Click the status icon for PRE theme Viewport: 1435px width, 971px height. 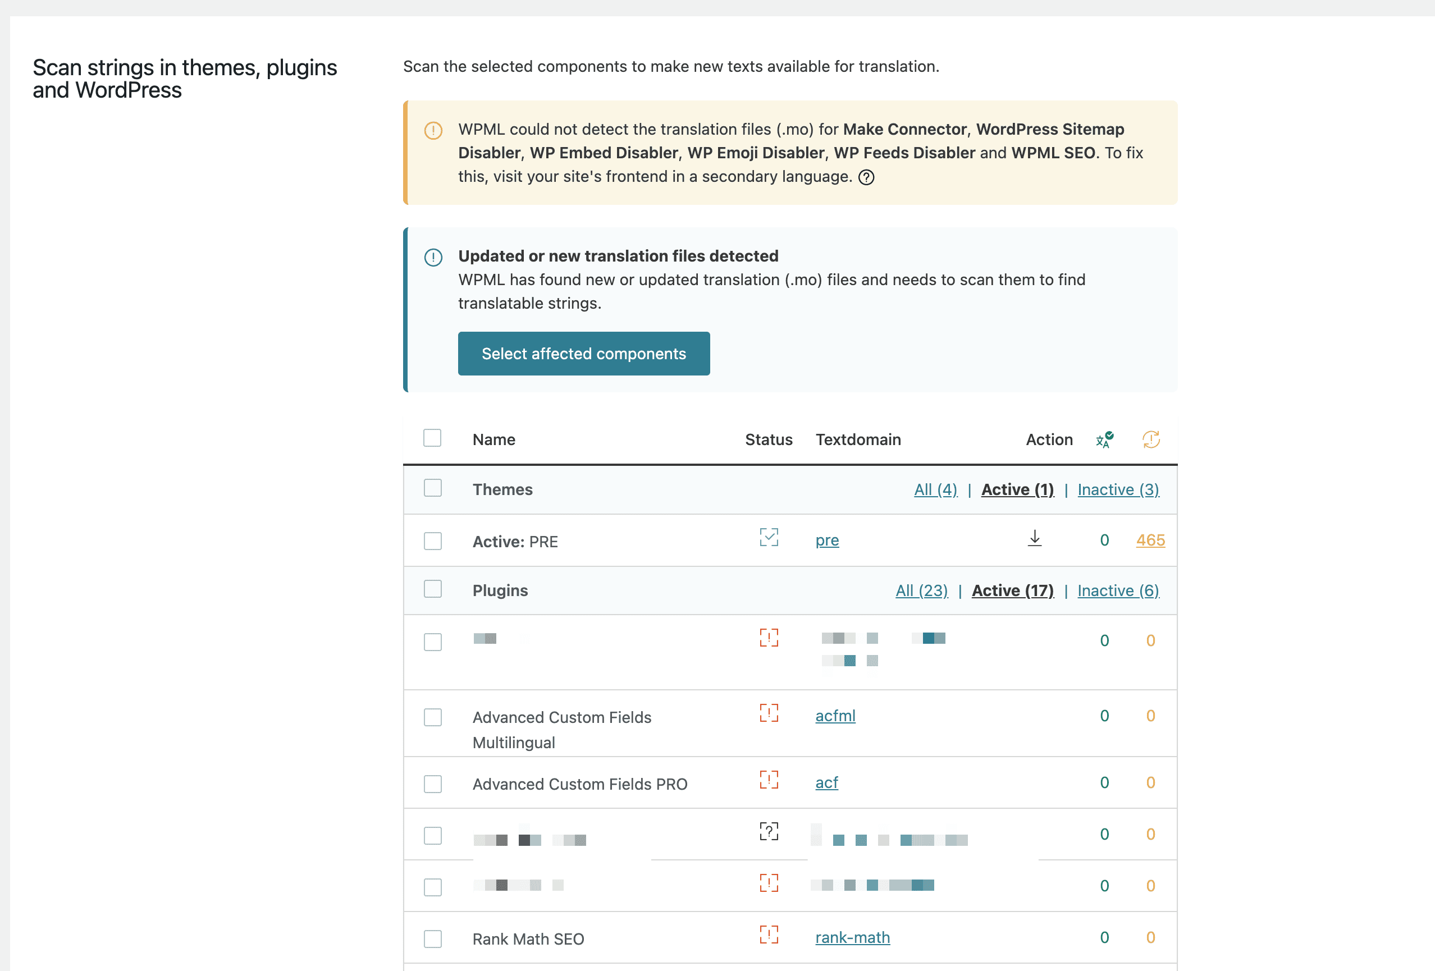[769, 538]
